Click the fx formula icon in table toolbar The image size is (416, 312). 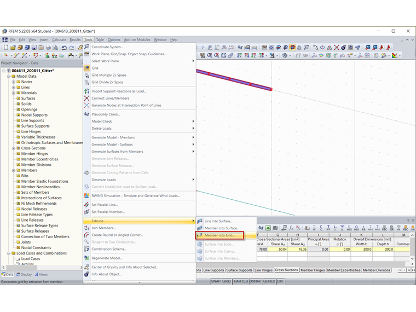(291, 228)
